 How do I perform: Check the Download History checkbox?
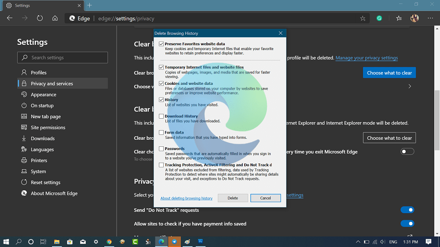click(161, 116)
